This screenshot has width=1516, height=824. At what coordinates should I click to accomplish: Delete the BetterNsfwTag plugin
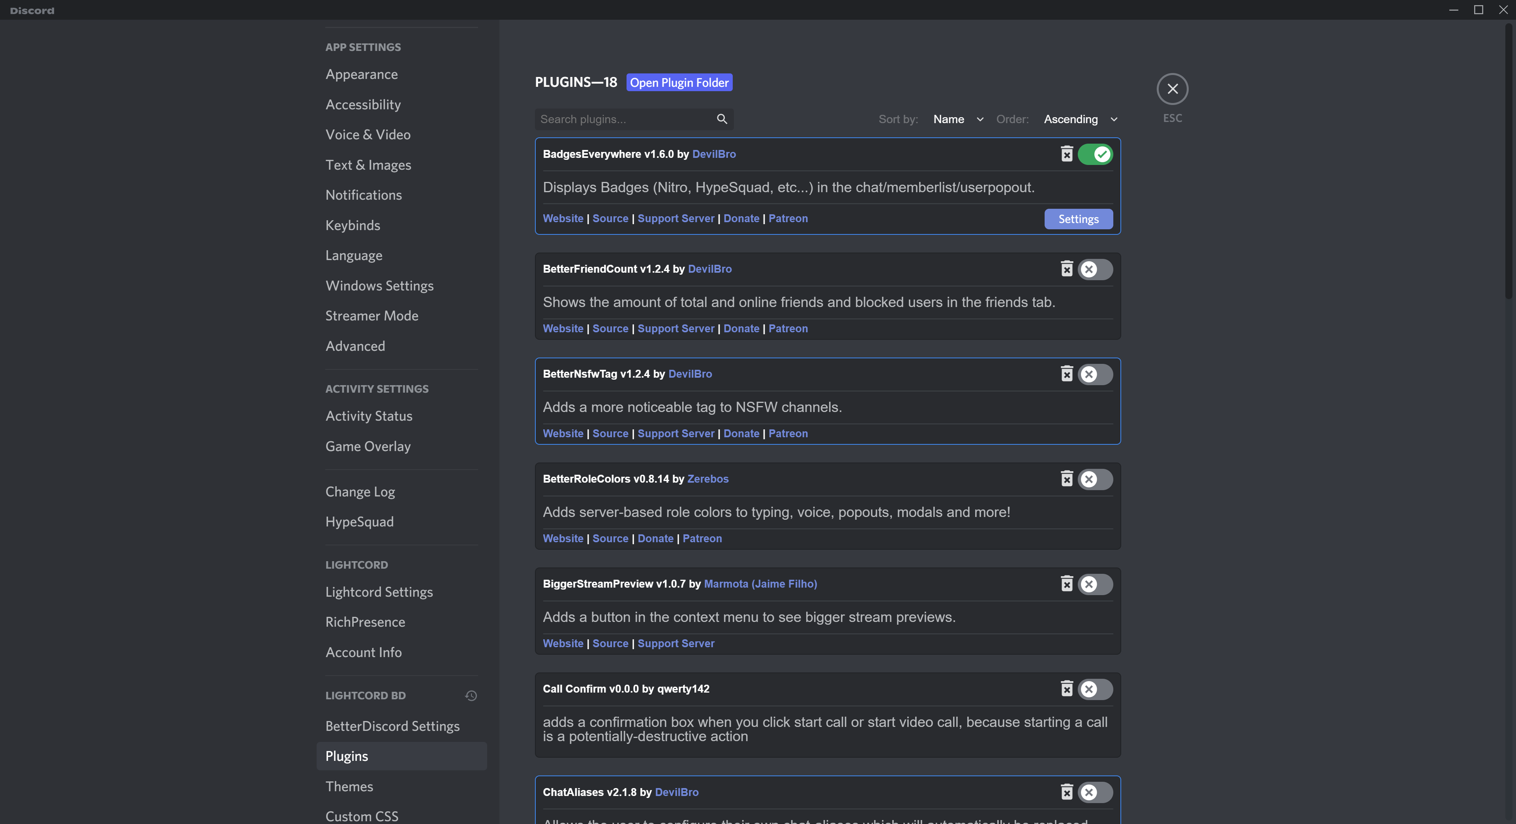(x=1067, y=374)
